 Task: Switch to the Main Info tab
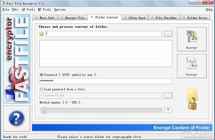[x=45, y=18]
